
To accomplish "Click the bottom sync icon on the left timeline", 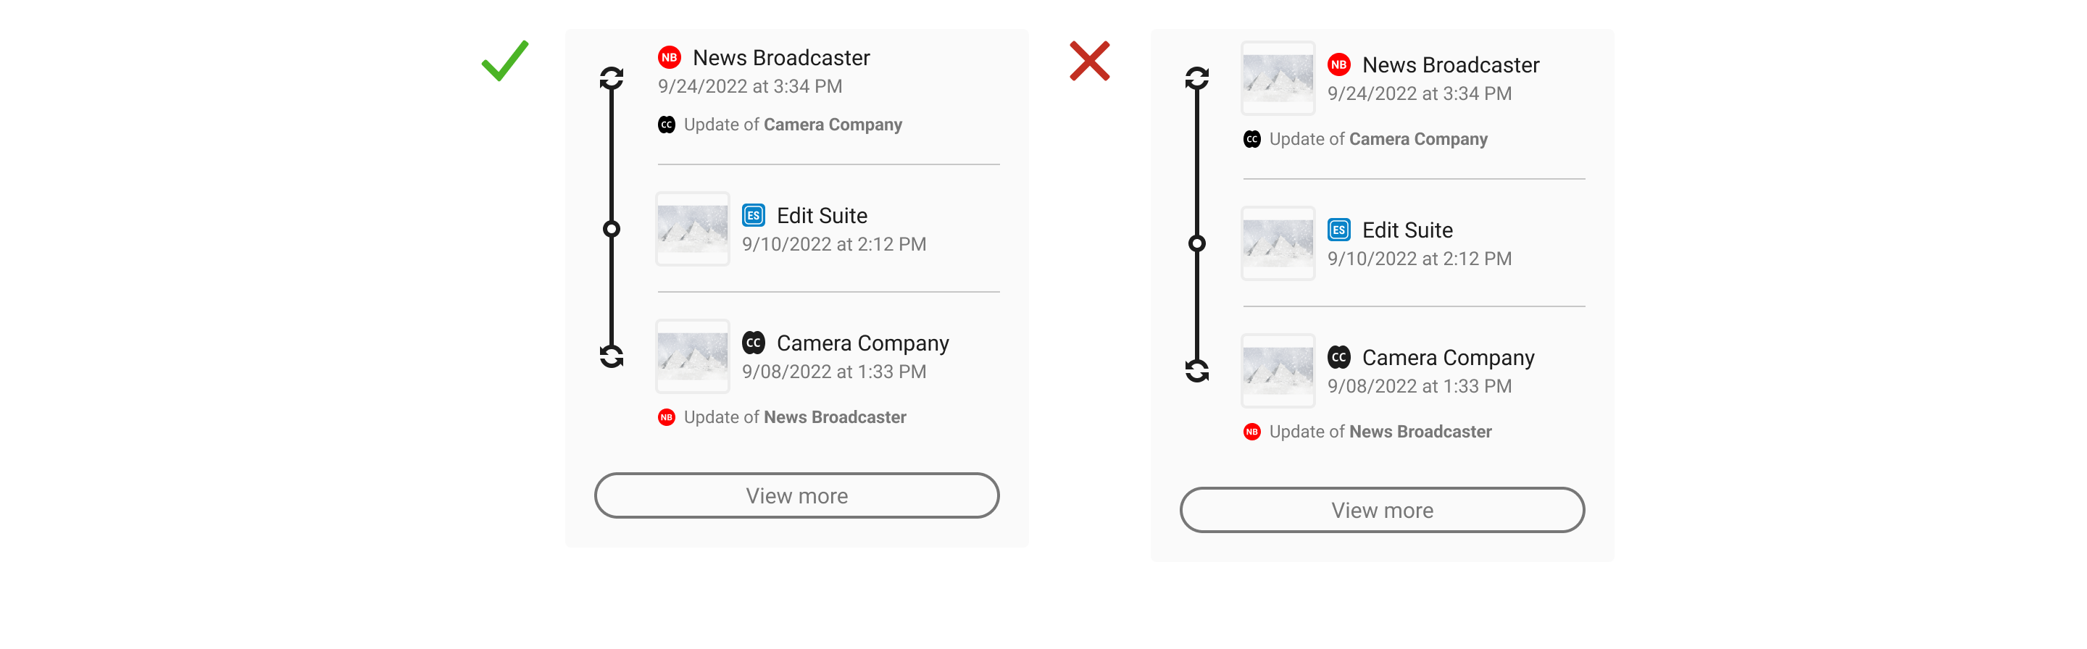I will coord(612,356).
